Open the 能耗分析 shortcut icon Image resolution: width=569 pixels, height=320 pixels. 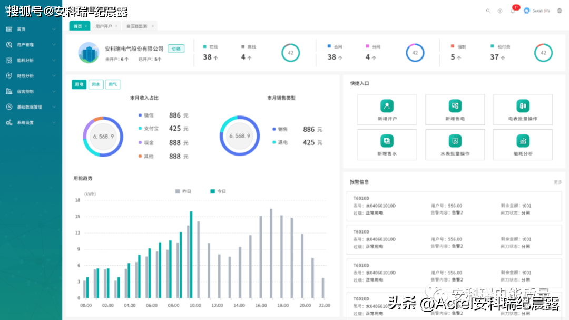point(523,141)
